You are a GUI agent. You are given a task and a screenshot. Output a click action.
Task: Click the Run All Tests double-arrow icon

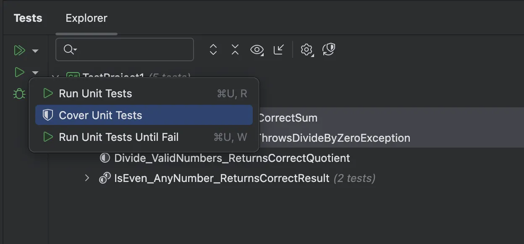pyautogui.click(x=19, y=51)
